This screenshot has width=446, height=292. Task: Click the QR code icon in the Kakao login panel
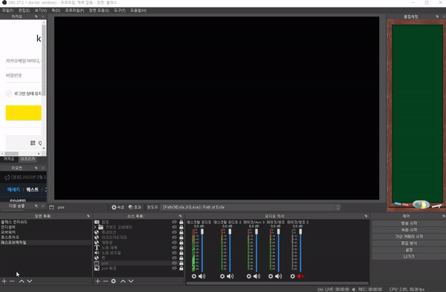(x=33, y=143)
